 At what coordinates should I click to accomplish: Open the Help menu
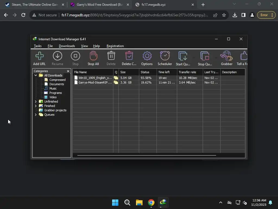(x=96, y=46)
